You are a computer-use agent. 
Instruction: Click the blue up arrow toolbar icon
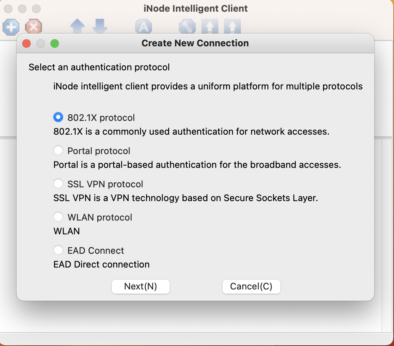click(77, 26)
